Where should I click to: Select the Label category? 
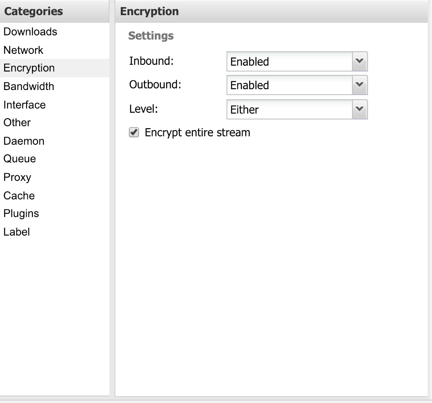pos(16,232)
